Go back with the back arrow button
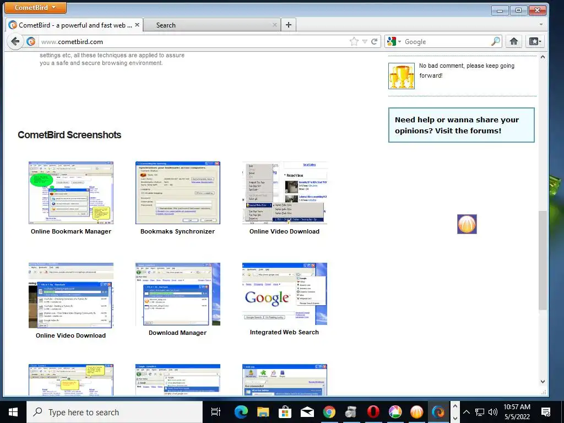This screenshot has height=423, width=564. click(x=15, y=41)
